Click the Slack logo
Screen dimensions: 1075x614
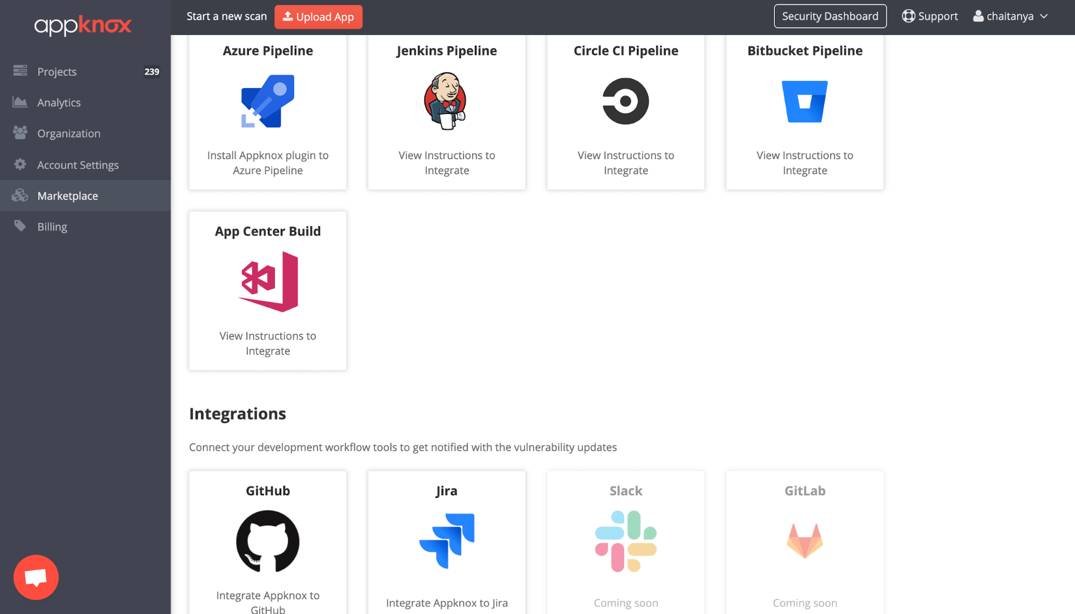click(x=625, y=541)
